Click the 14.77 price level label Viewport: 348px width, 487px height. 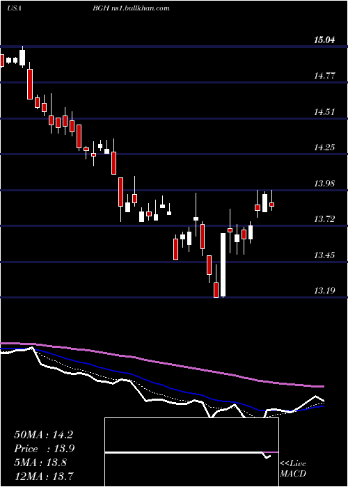click(325, 75)
